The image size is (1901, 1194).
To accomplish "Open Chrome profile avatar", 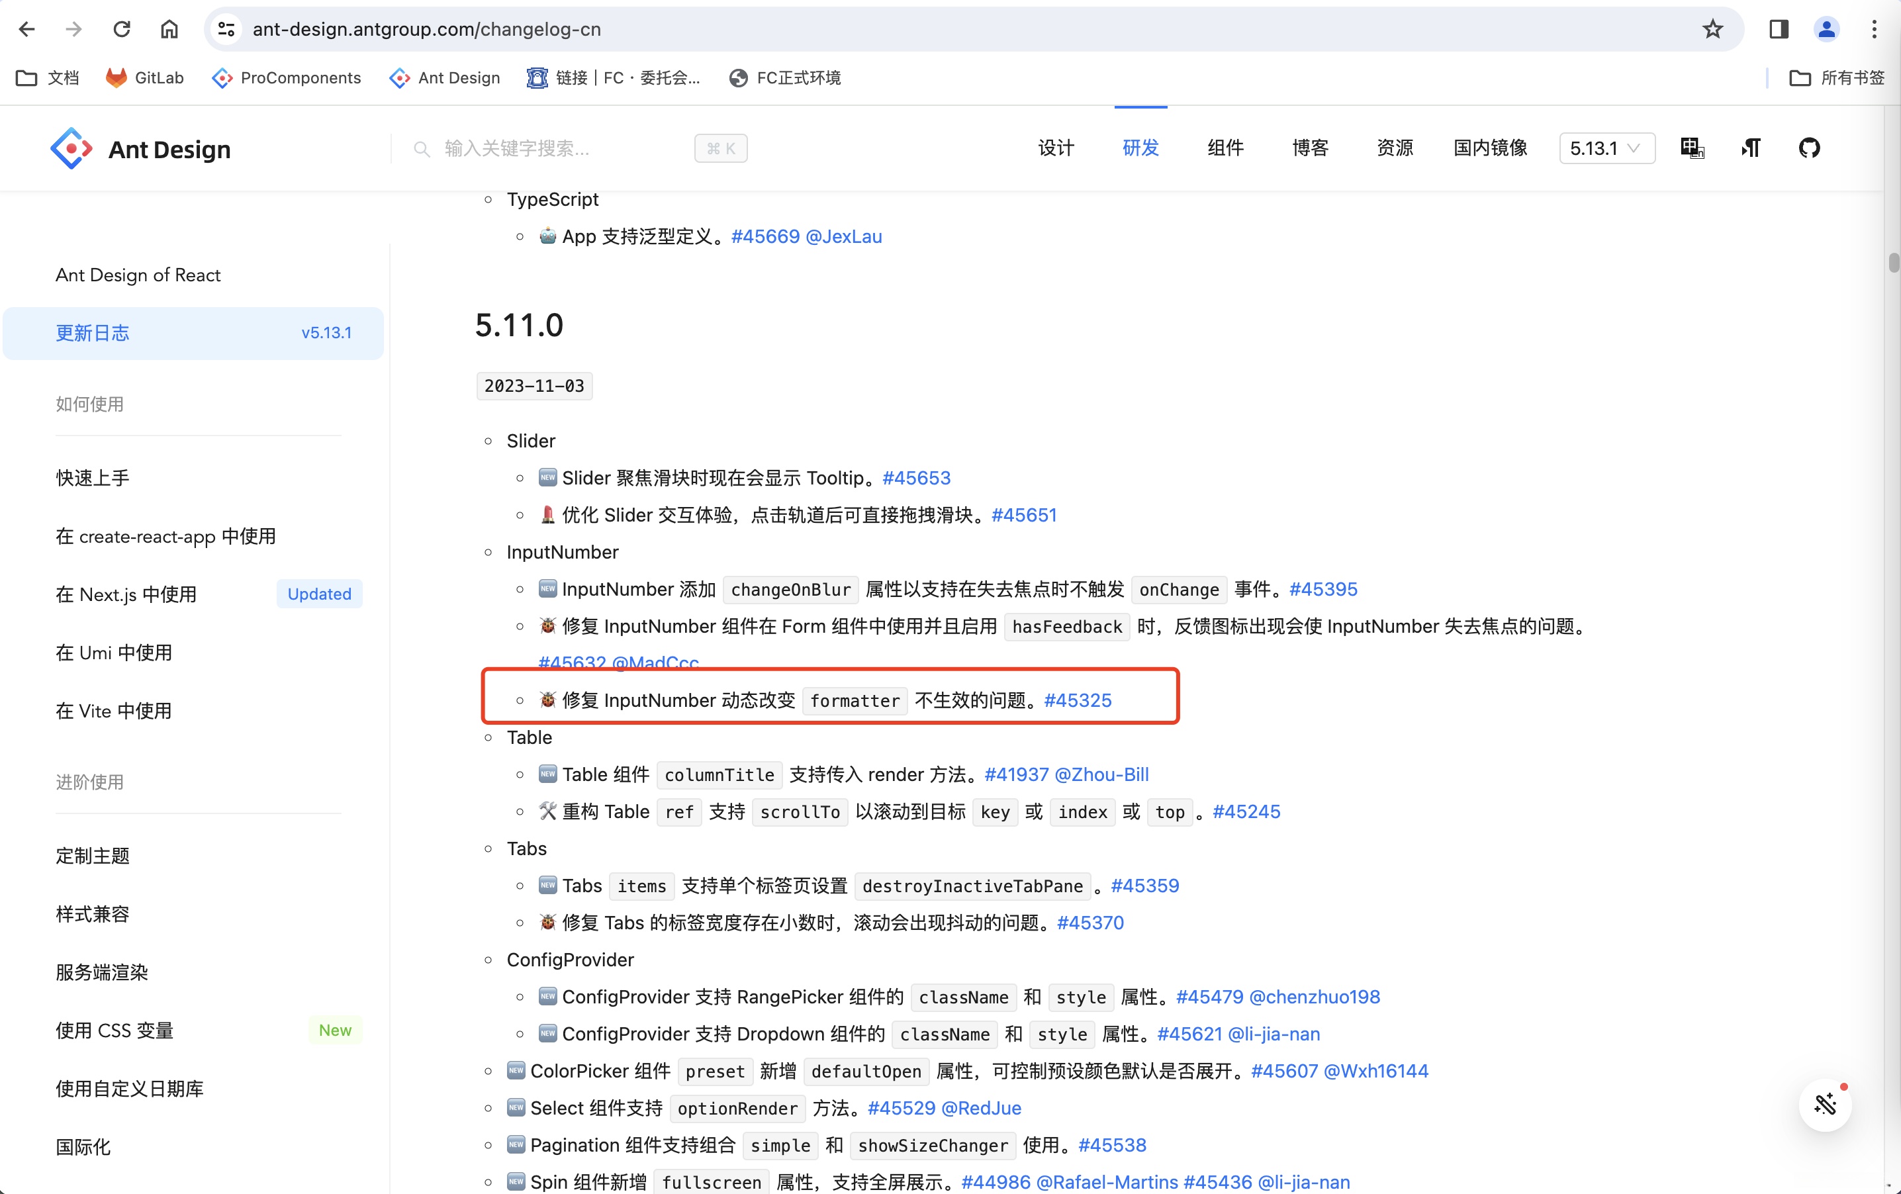I will (1826, 29).
